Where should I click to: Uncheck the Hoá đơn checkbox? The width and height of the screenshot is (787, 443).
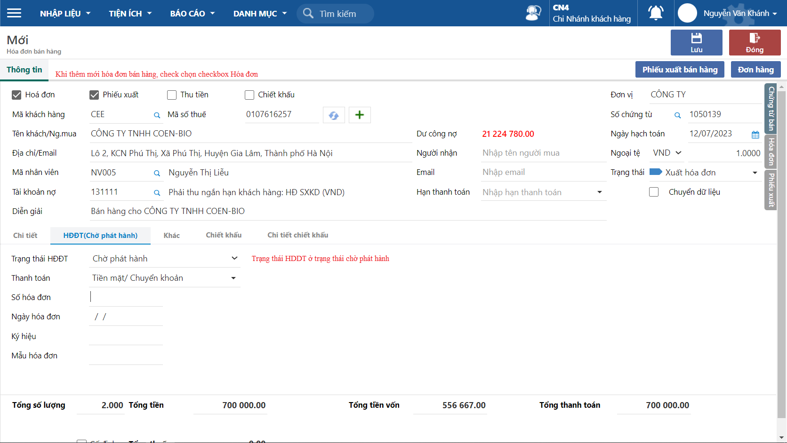tap(16, 95)
